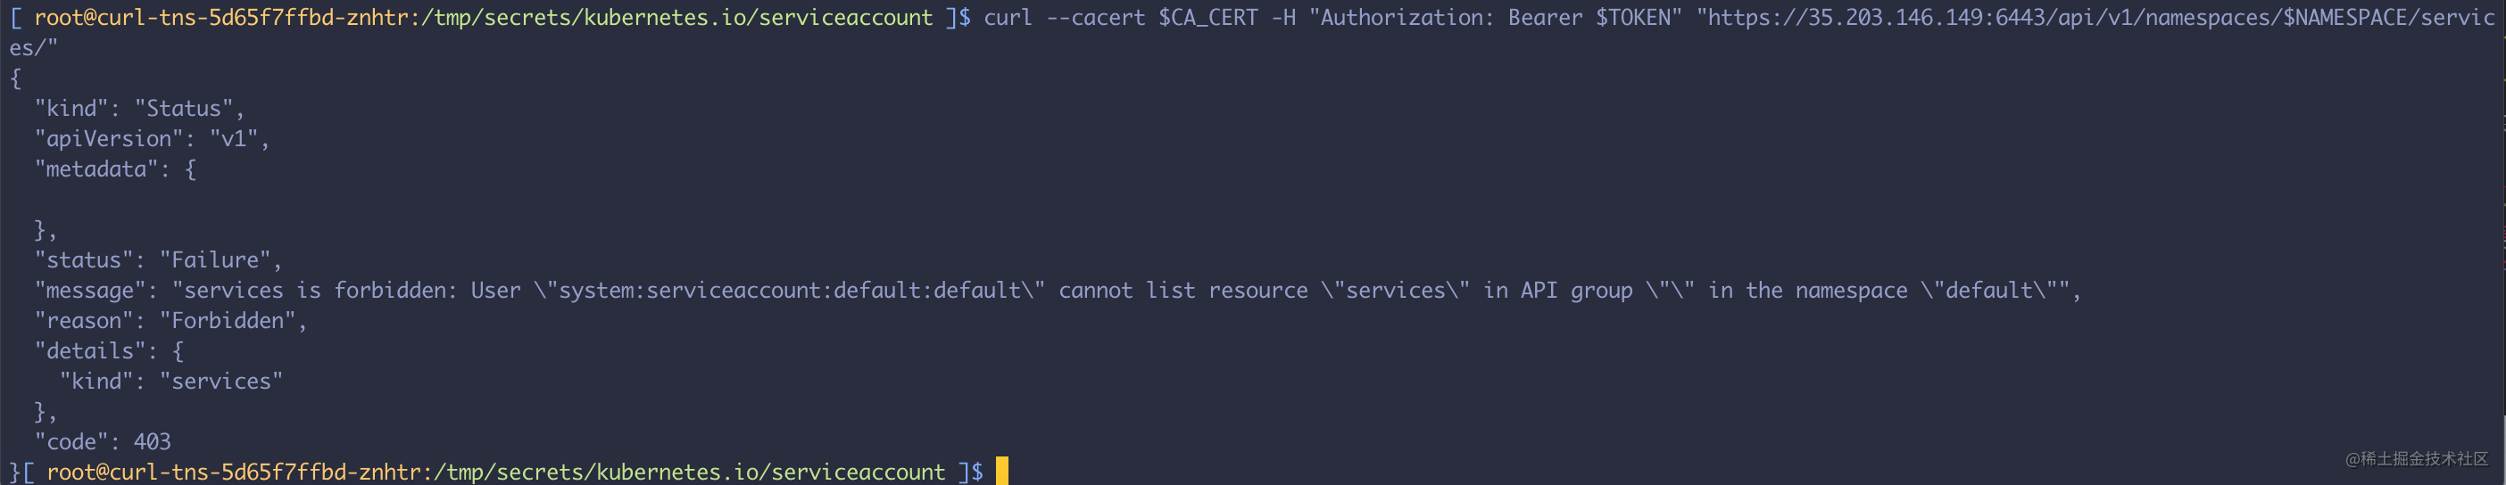The width and height of the screenshot is (2506, 485).
Task: Click the "kind": "services" detail line
Action: coord(171,381)
